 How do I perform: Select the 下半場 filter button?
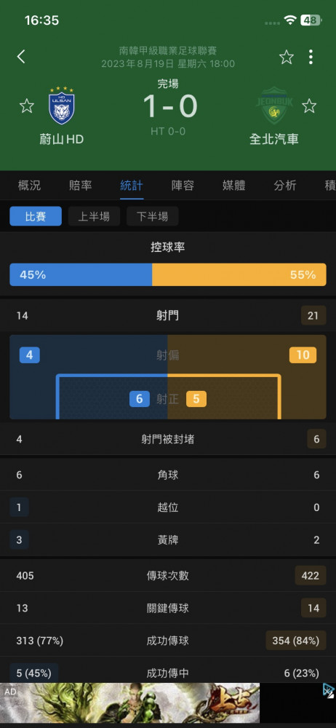[152, 216]
